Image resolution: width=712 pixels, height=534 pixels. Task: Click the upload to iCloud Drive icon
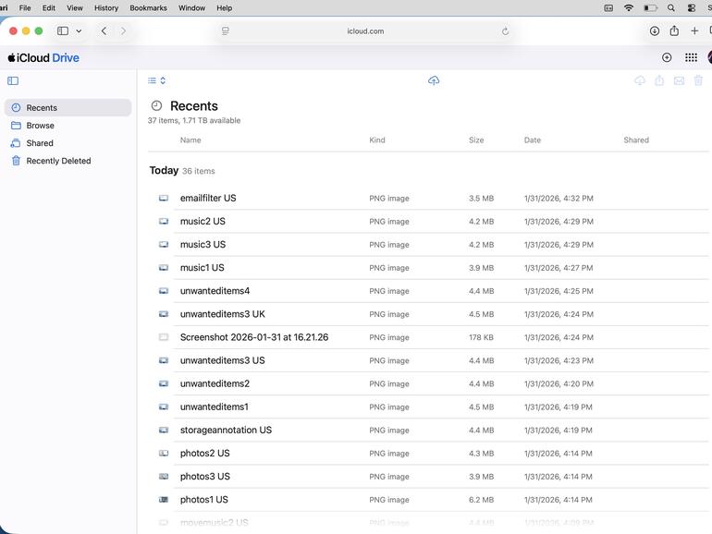434,80
